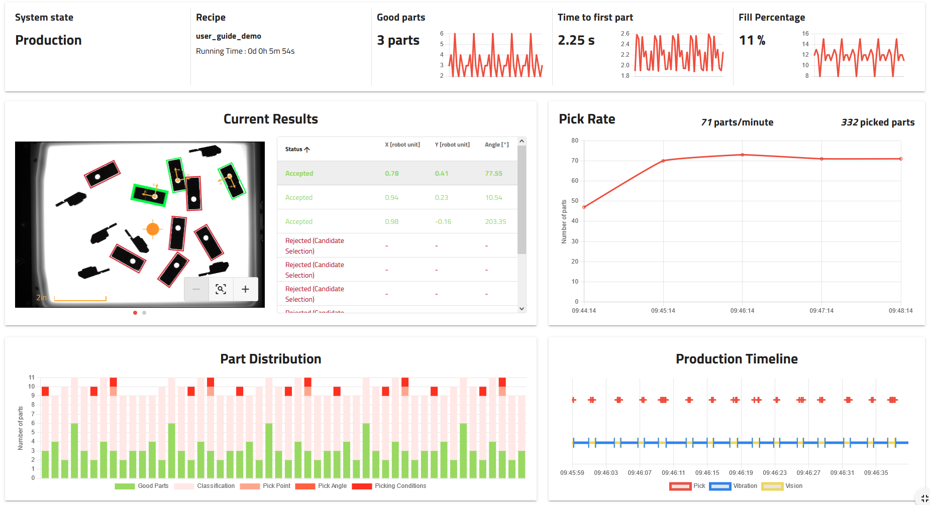Click the Pick Point legend color swatch
The height and width of the screenshot is (505, 930).
[250, 486]
